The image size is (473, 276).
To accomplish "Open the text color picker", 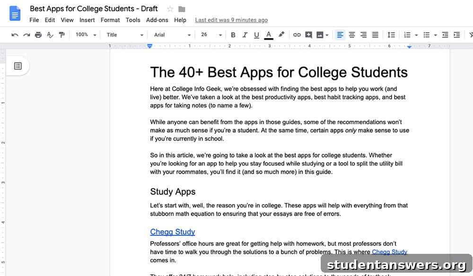I will (x=269, y=35).
